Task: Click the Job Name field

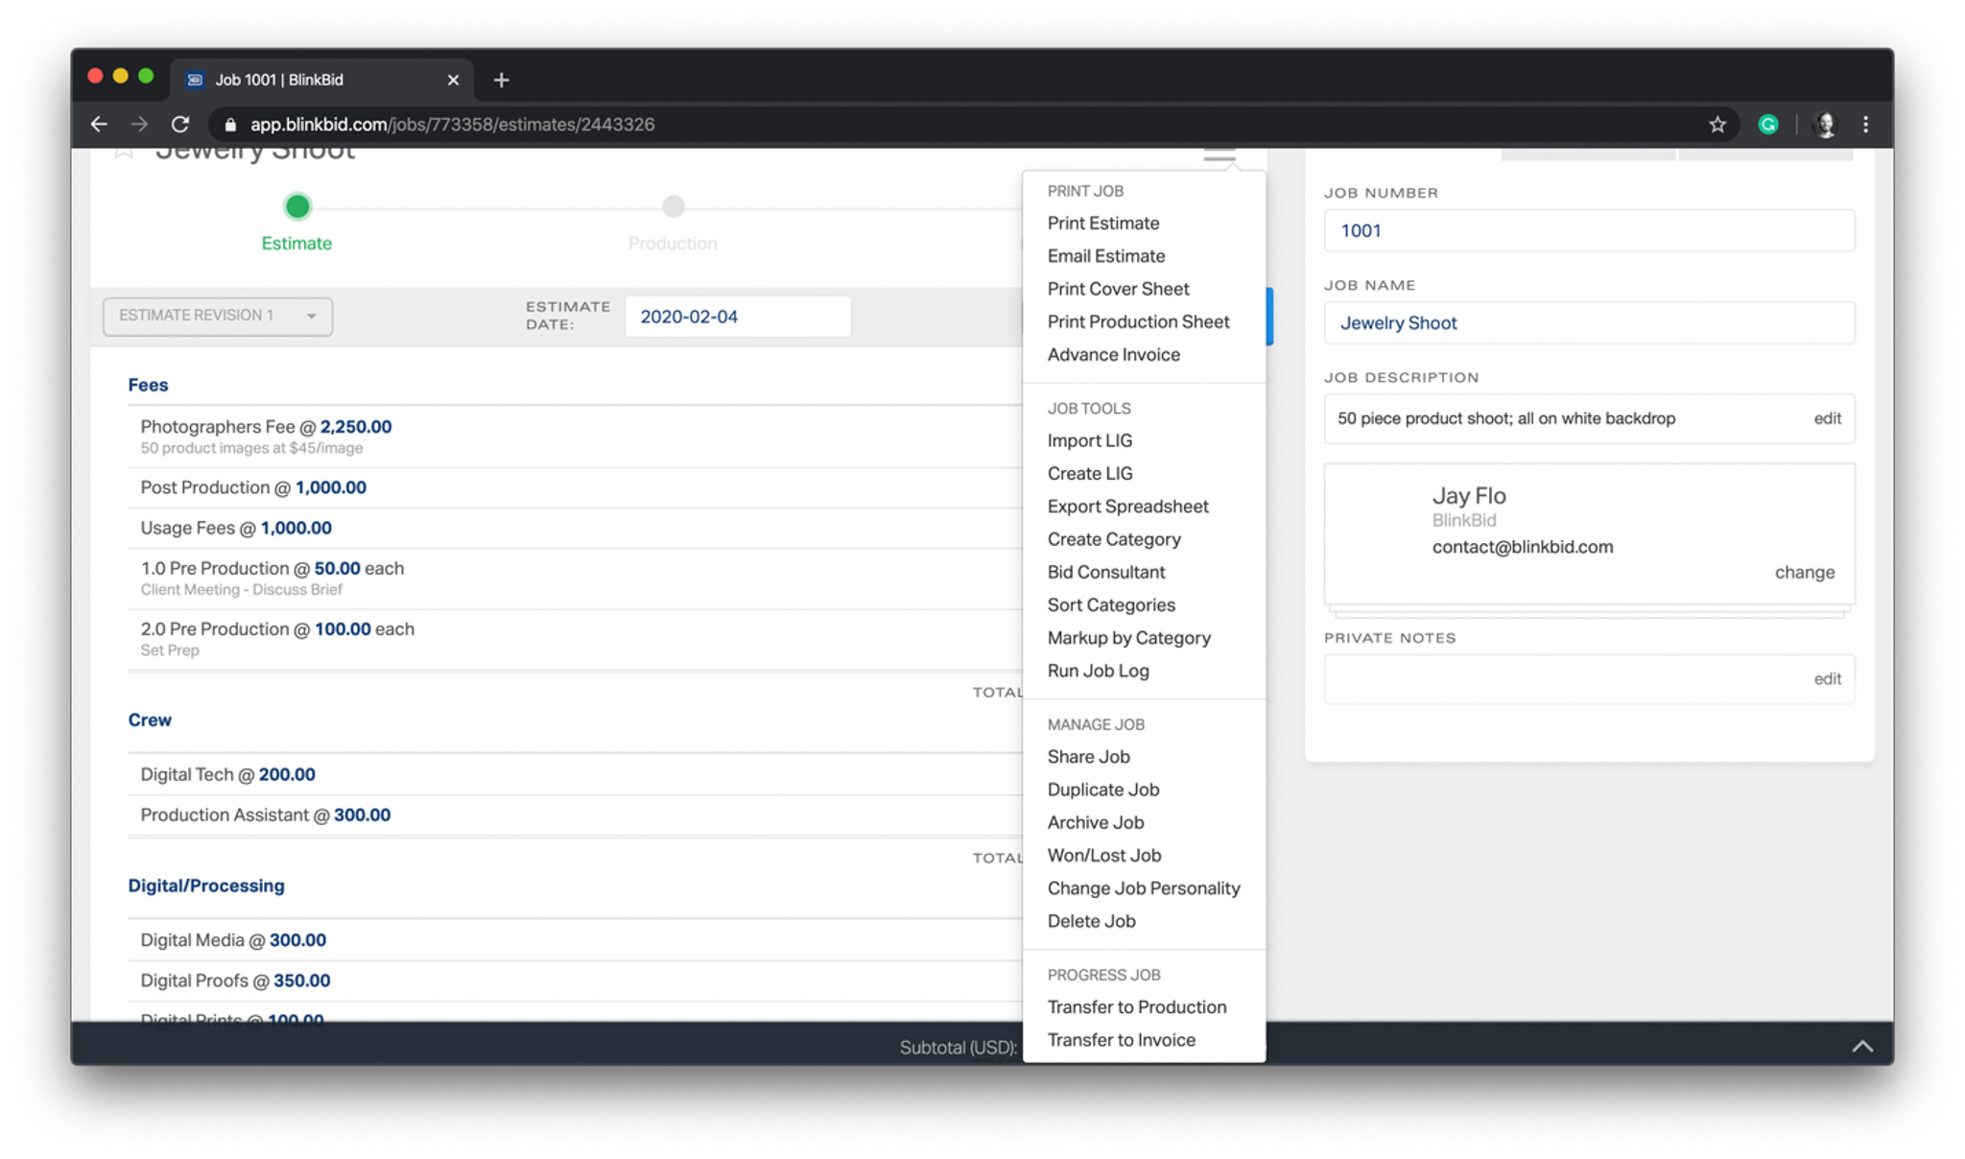Action: [x=1589, y=322]
